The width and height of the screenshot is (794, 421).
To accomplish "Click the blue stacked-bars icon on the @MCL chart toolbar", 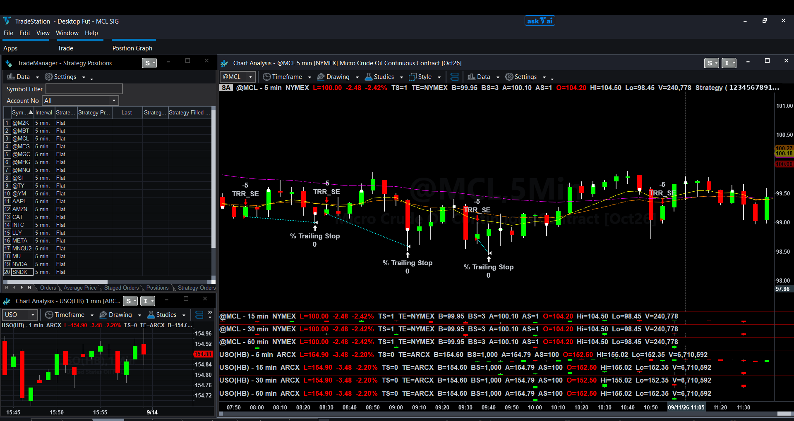I will (x=454, y=77).
